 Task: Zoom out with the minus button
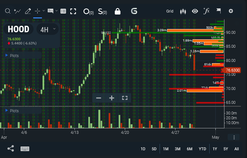[x=99, y=98]
